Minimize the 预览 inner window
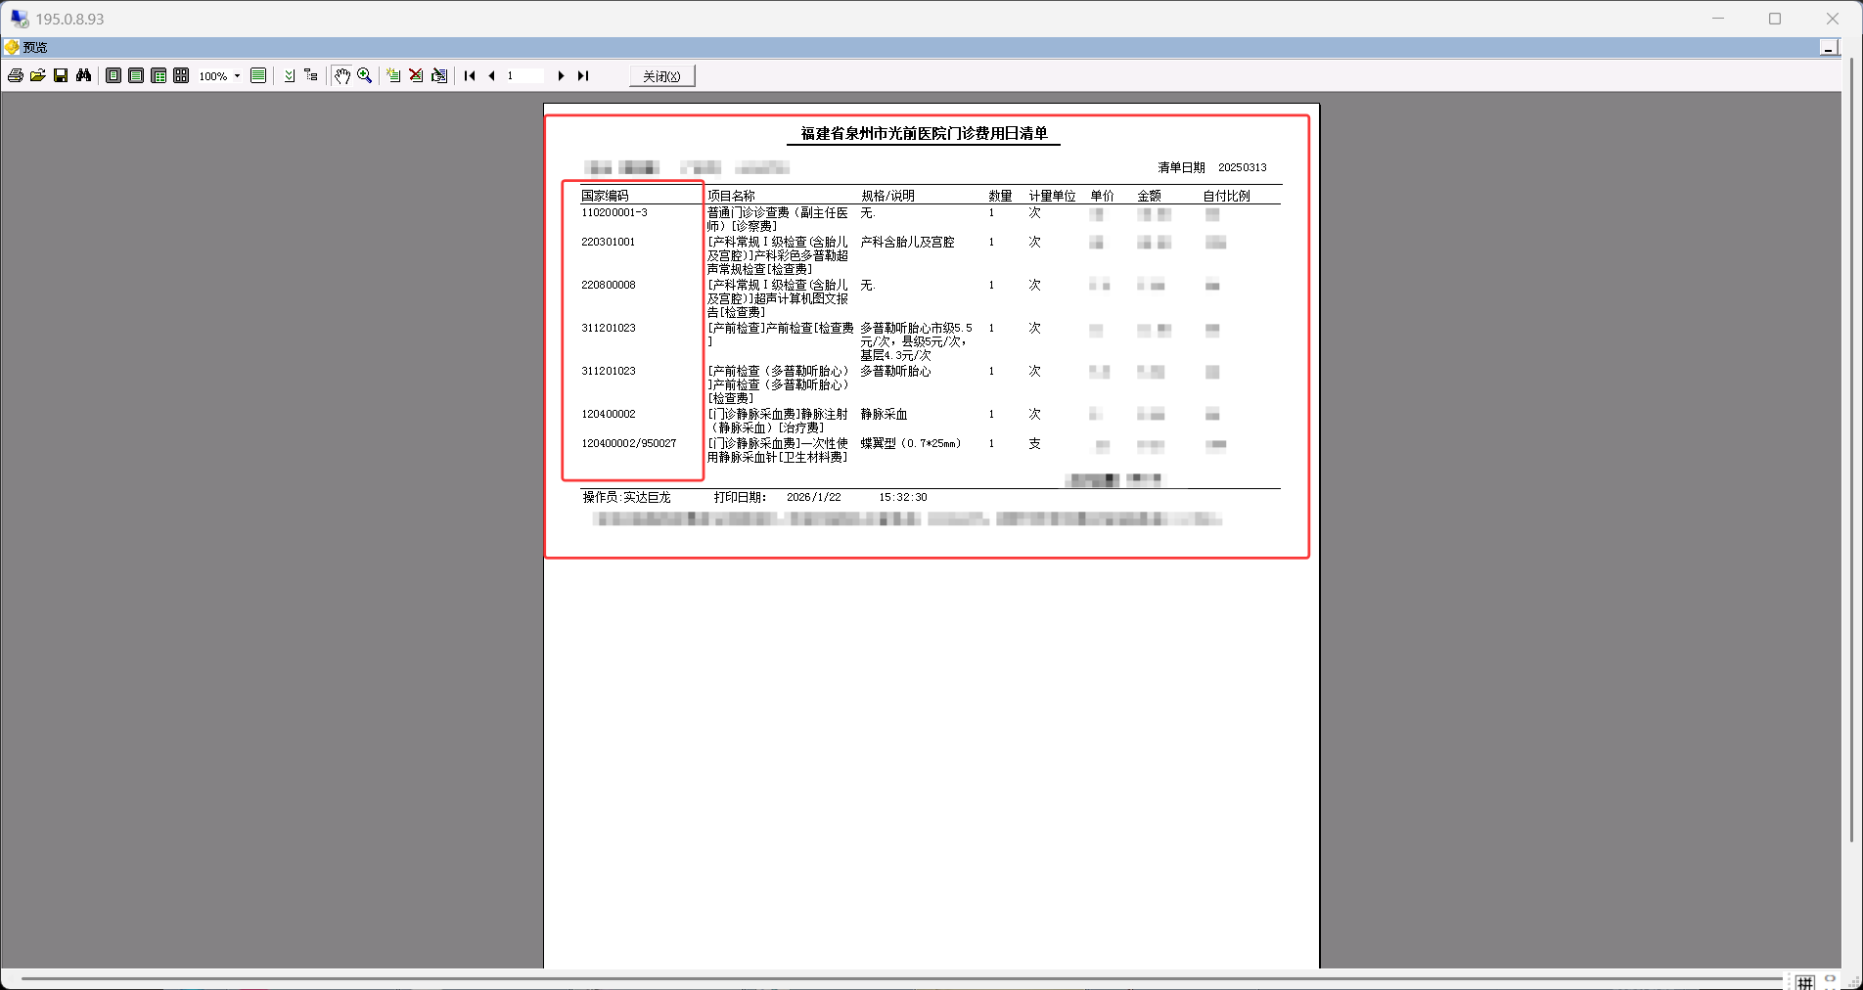 pos(1829,47)
